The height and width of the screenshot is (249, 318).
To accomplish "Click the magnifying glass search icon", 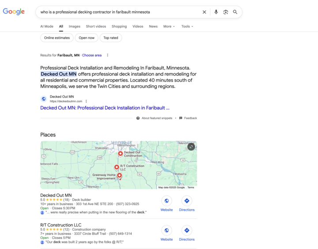I will [235, 12].
